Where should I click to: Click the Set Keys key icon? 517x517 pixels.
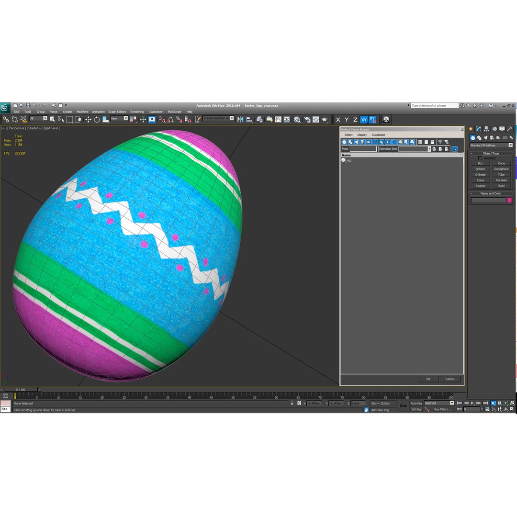[x=403, y=406]
